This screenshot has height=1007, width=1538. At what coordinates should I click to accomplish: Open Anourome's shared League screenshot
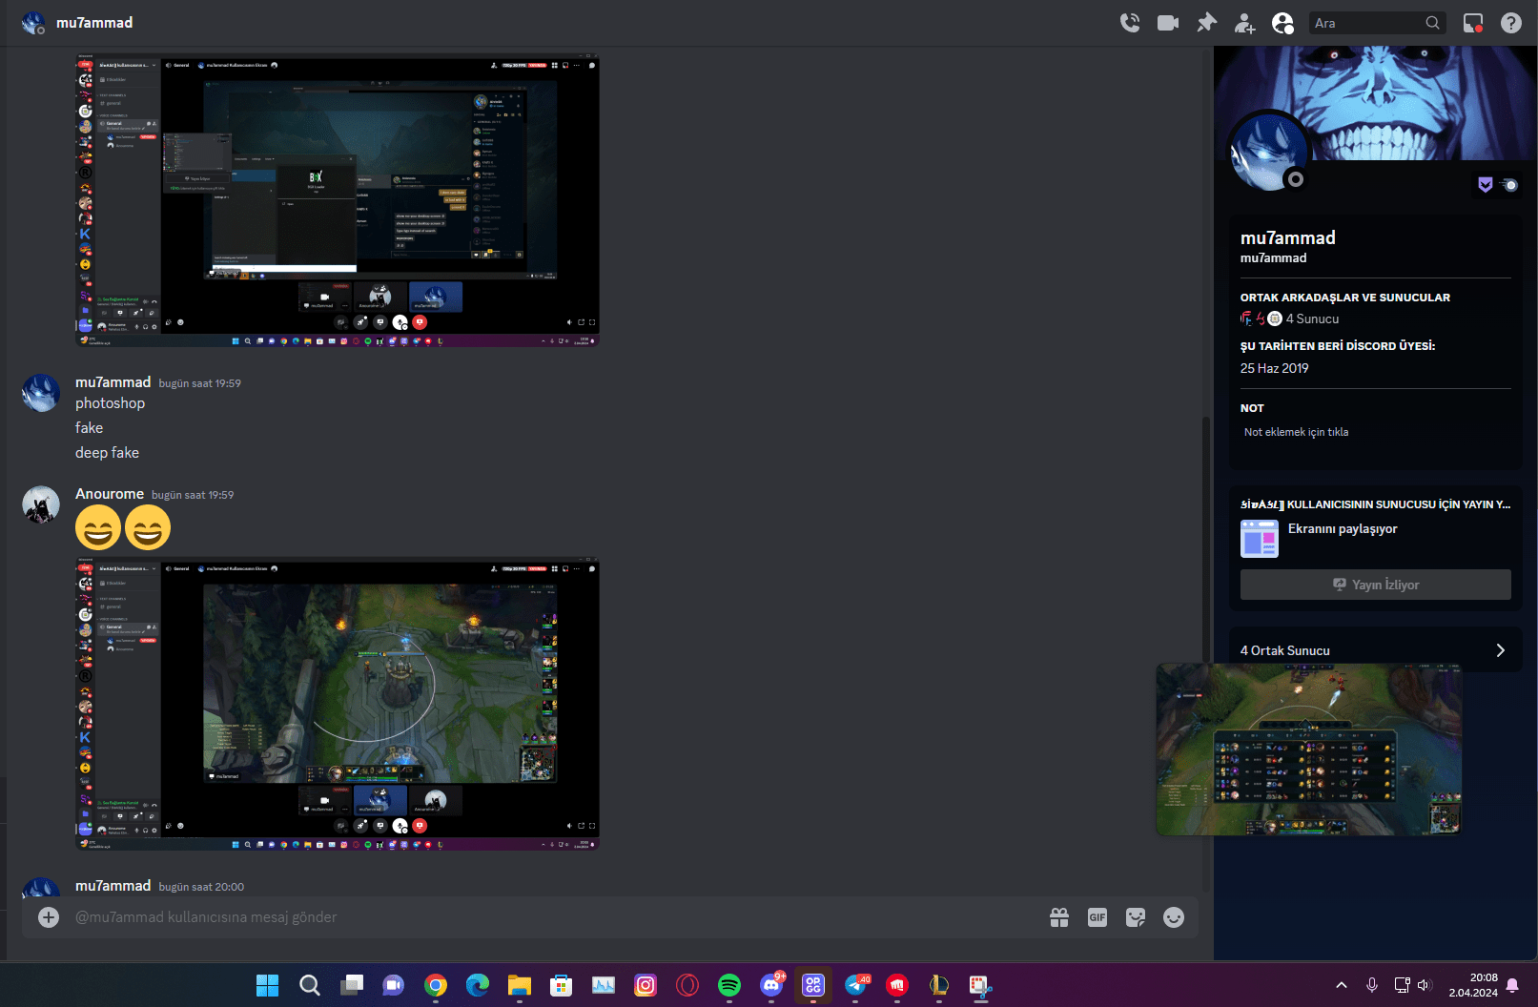pos(338,704)
